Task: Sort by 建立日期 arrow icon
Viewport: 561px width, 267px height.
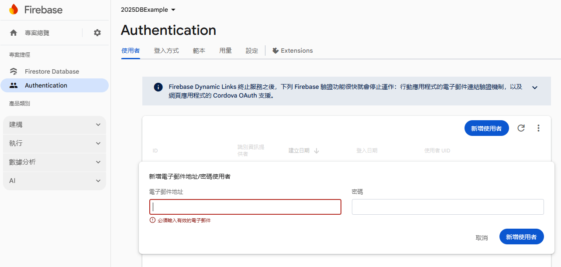Action: (317, 151)
